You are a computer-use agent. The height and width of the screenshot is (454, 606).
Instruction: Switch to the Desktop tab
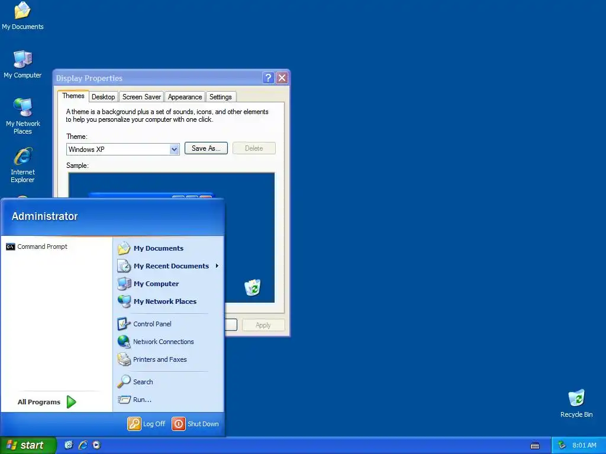pyautogui.click(x=103, y=97)
